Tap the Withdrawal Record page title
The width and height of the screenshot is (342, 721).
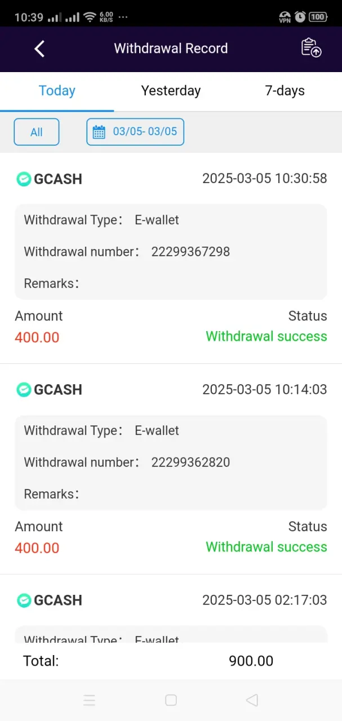171,48
